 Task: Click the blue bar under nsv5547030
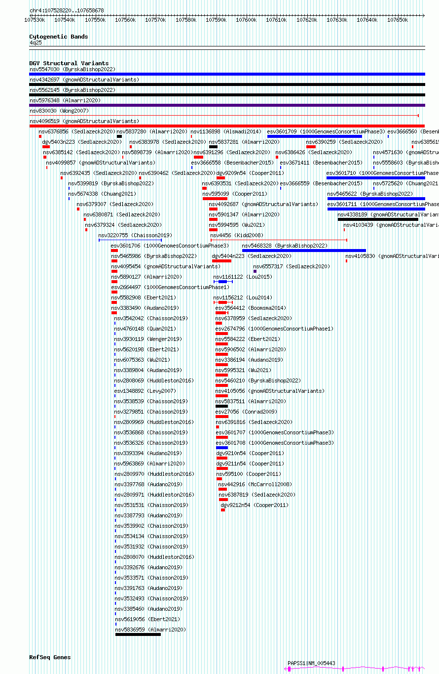pos(227,74)
